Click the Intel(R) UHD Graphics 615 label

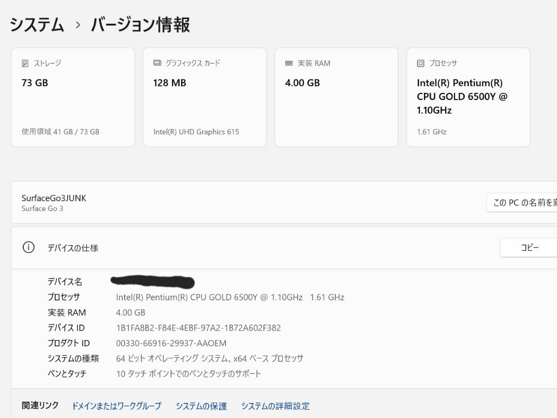click(x=196, y=132)
